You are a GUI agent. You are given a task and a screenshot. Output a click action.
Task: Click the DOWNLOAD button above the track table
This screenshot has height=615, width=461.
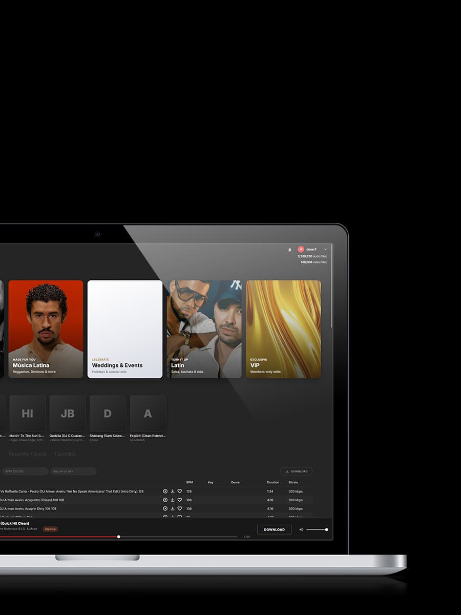(x=296, y=471)
